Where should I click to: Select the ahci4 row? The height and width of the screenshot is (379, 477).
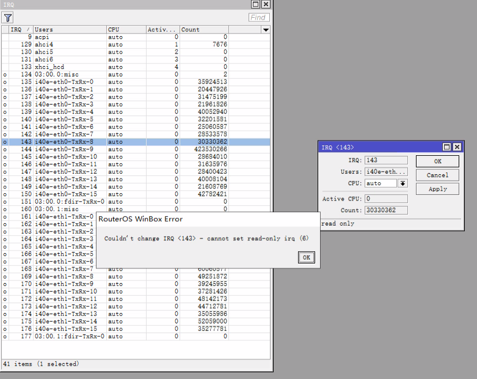coord(136,45)
